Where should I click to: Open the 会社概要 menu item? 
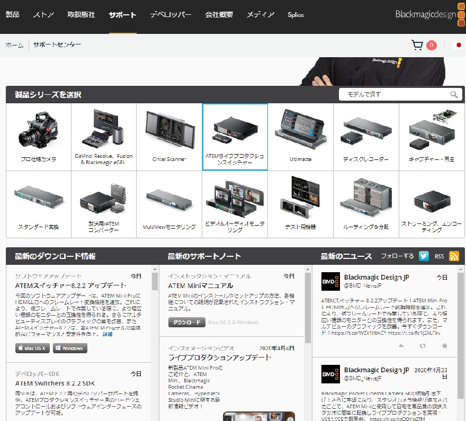(x=219, y=14)
